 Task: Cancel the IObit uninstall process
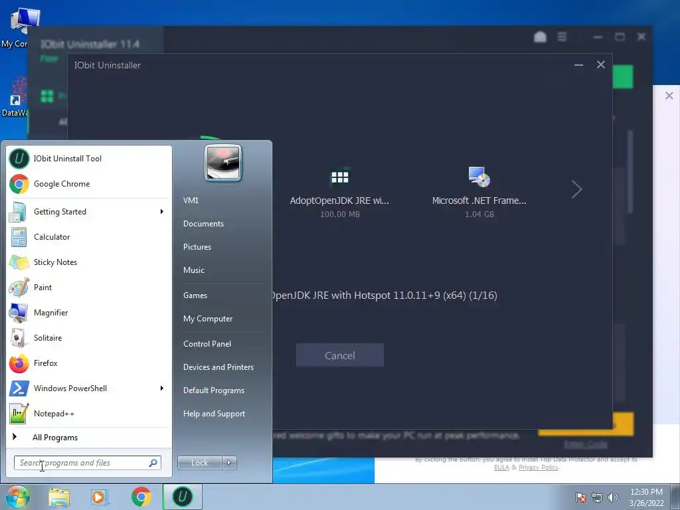coord(339,356)
